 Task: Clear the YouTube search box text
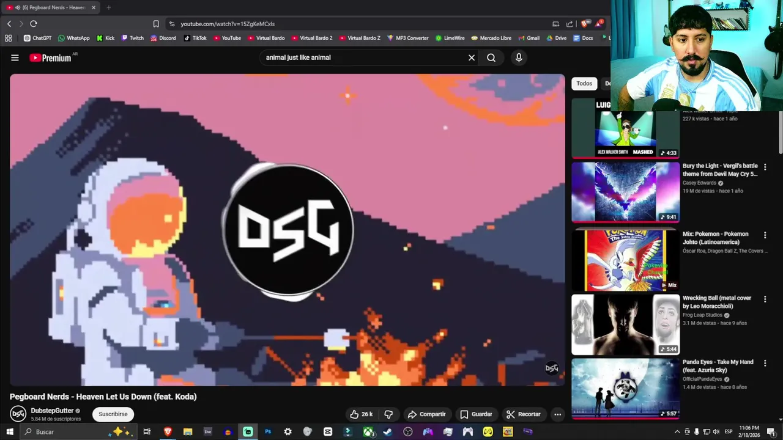(x=472, y=57)
